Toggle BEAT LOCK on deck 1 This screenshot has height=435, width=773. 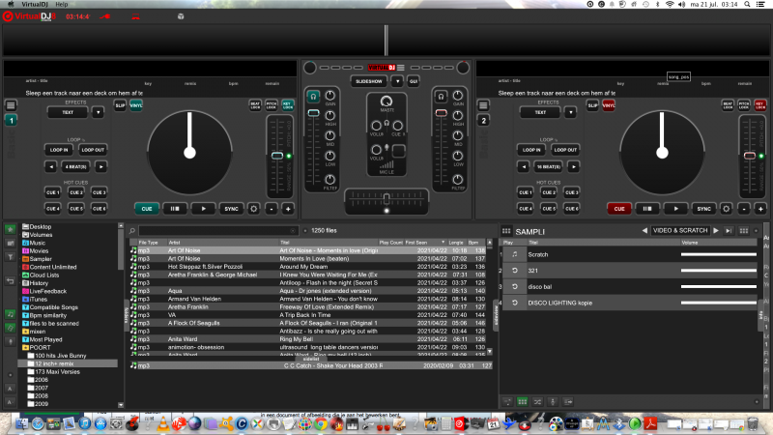[x=255, y=105]
